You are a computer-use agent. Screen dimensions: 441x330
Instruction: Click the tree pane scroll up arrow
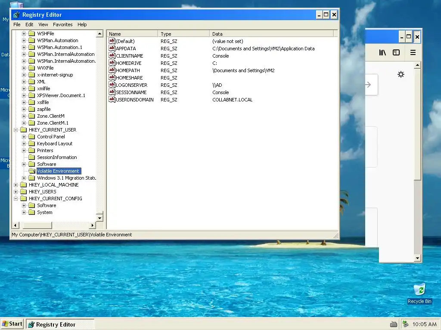[x=99, y=34]
